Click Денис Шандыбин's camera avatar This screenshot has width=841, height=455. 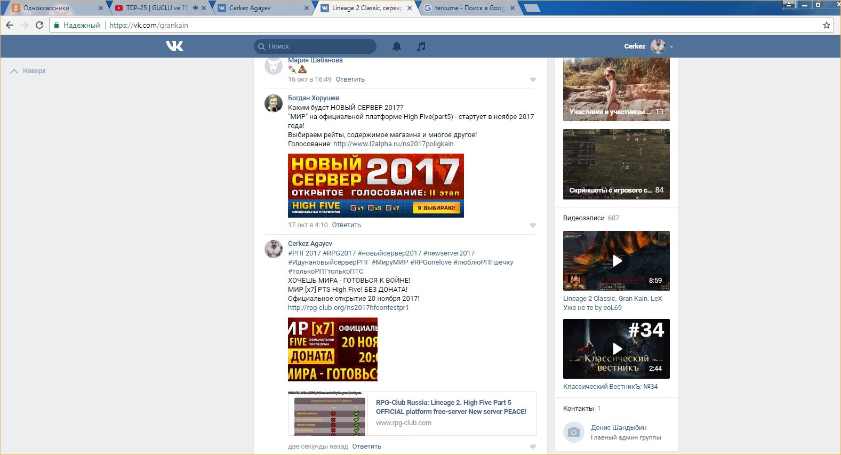coord(574,432)
